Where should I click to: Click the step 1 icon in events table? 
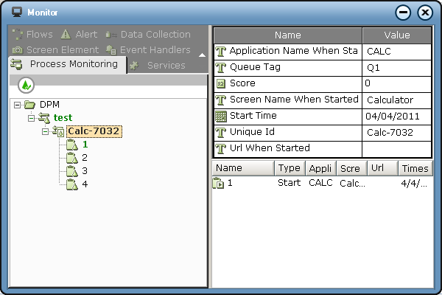point(219,183)
